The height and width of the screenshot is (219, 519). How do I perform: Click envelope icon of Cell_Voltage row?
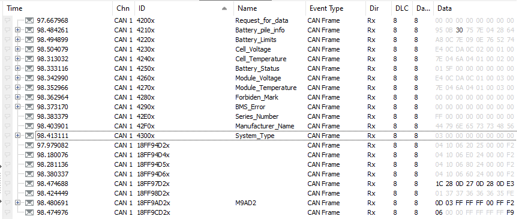29,49
